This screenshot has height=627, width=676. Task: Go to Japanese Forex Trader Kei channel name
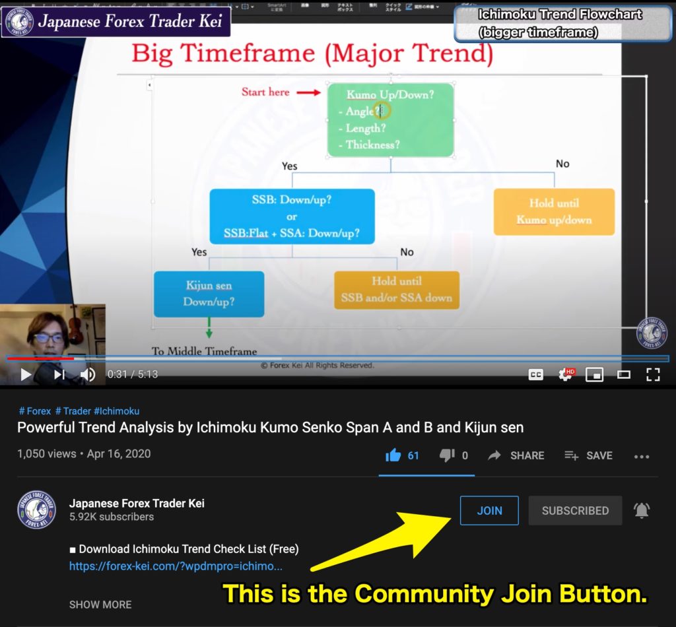137,504
